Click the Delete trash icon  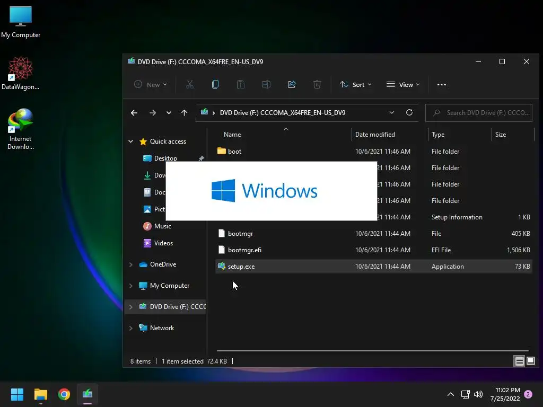click(x=317, y=84)
